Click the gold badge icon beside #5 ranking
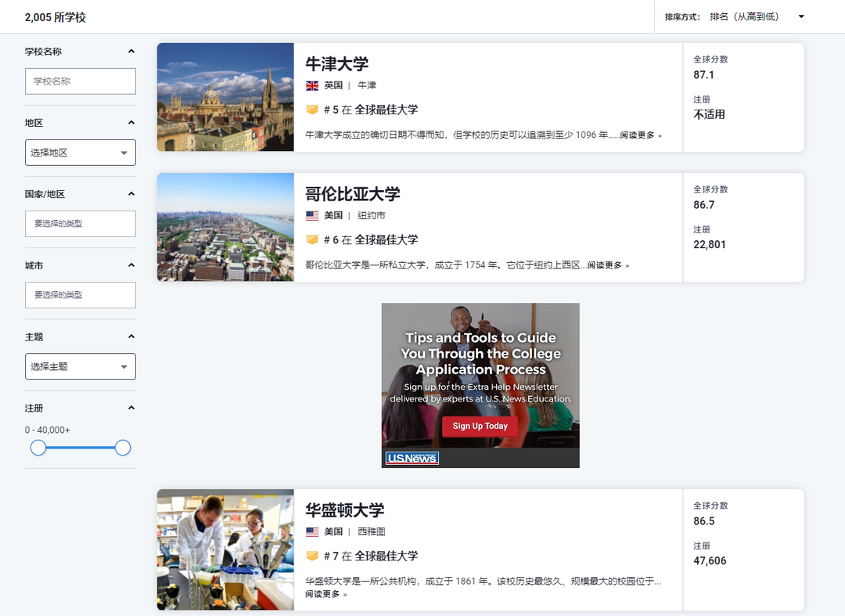 (x=312, y=110)
